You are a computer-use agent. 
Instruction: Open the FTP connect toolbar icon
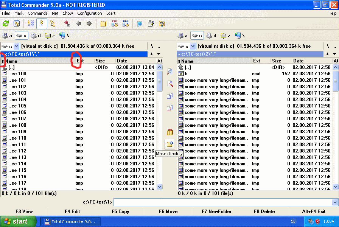pyautogui.click(x=115, y=23)
